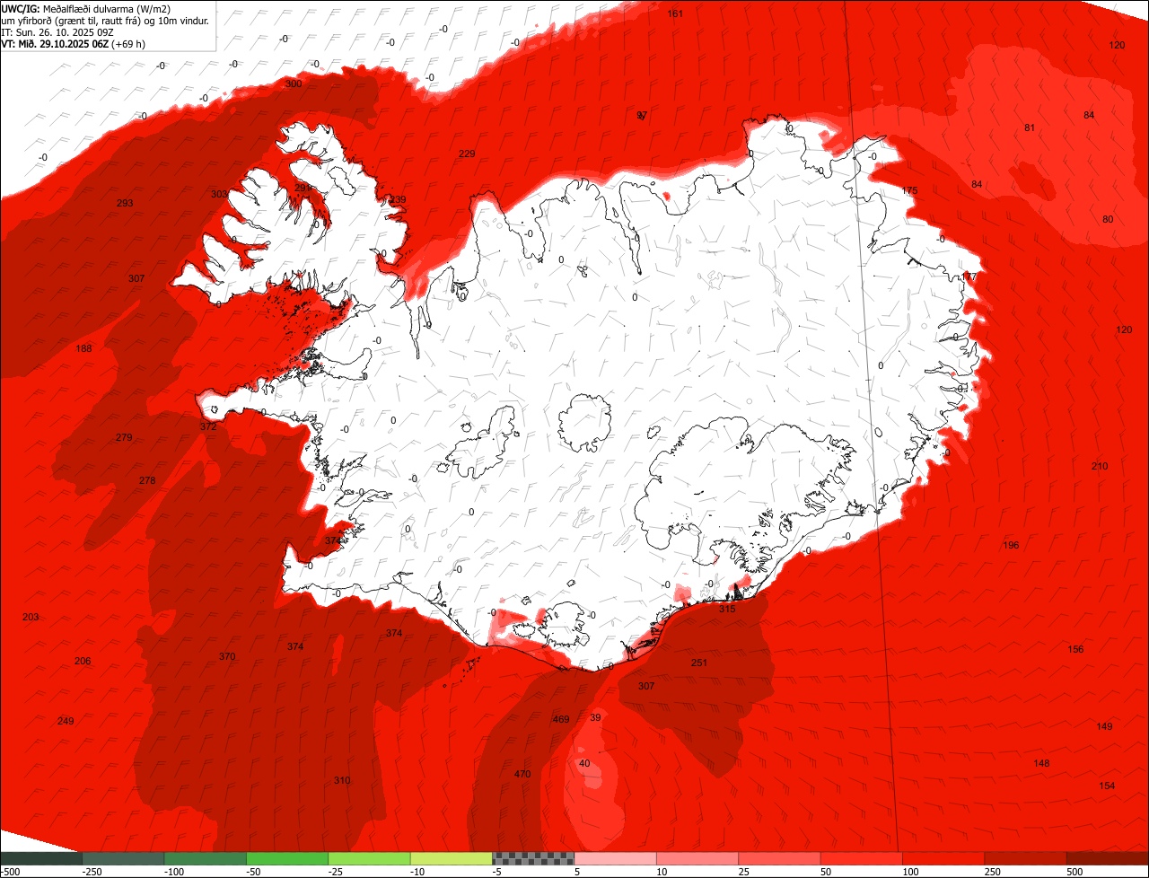1149x878 pixels.
Task: Click the map value "279"
Action: (124, 437)
